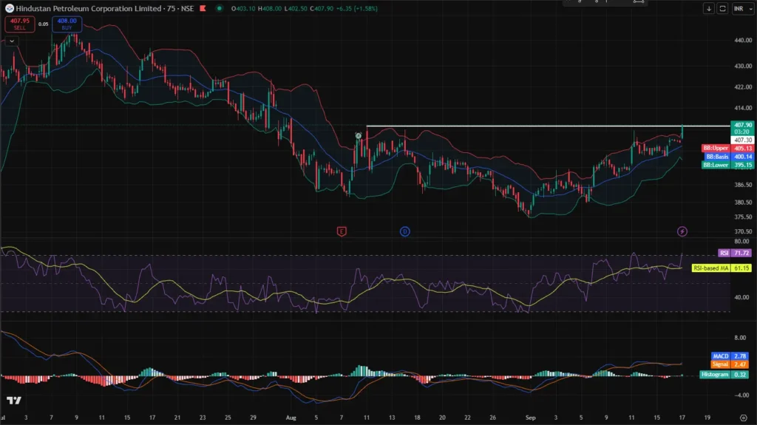Collapse the indicator legend chevron under SELL
The width and height of the screenshot is (757, 425).
pos(10,41)
